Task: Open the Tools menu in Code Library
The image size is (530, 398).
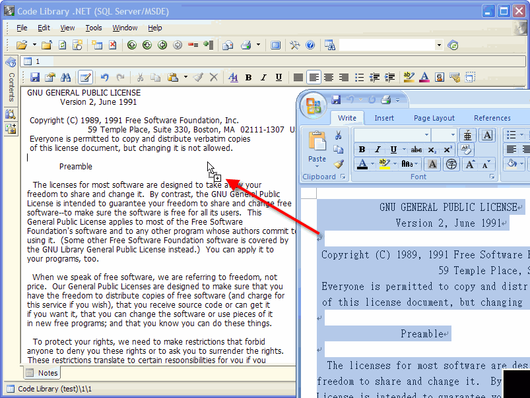Action: pos(93,28)
